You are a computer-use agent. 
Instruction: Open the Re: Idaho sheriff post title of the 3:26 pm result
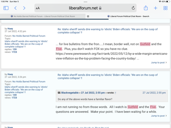click(x=107, y=77)
